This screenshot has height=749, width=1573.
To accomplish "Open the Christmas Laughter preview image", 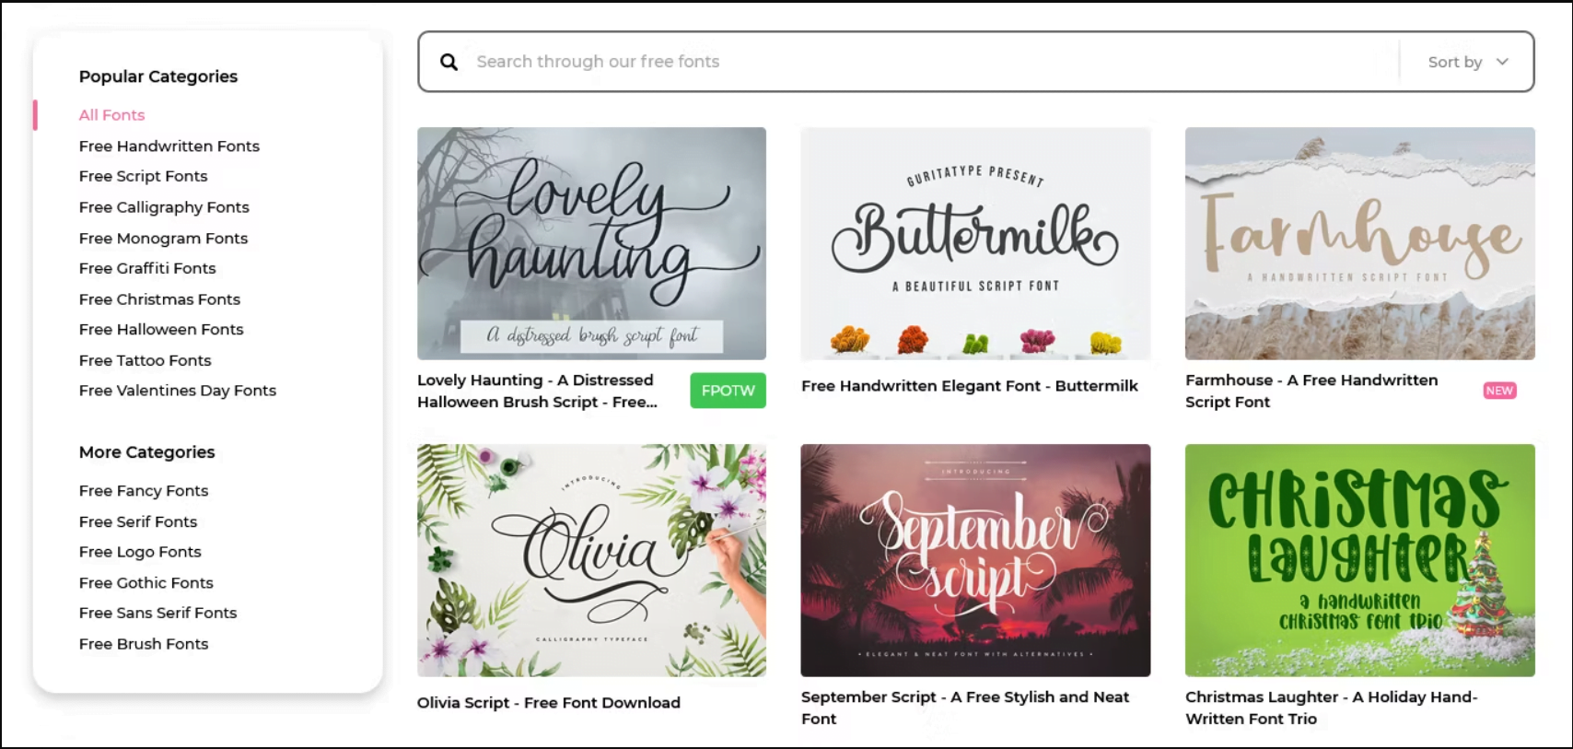I will coord(1359,560).
